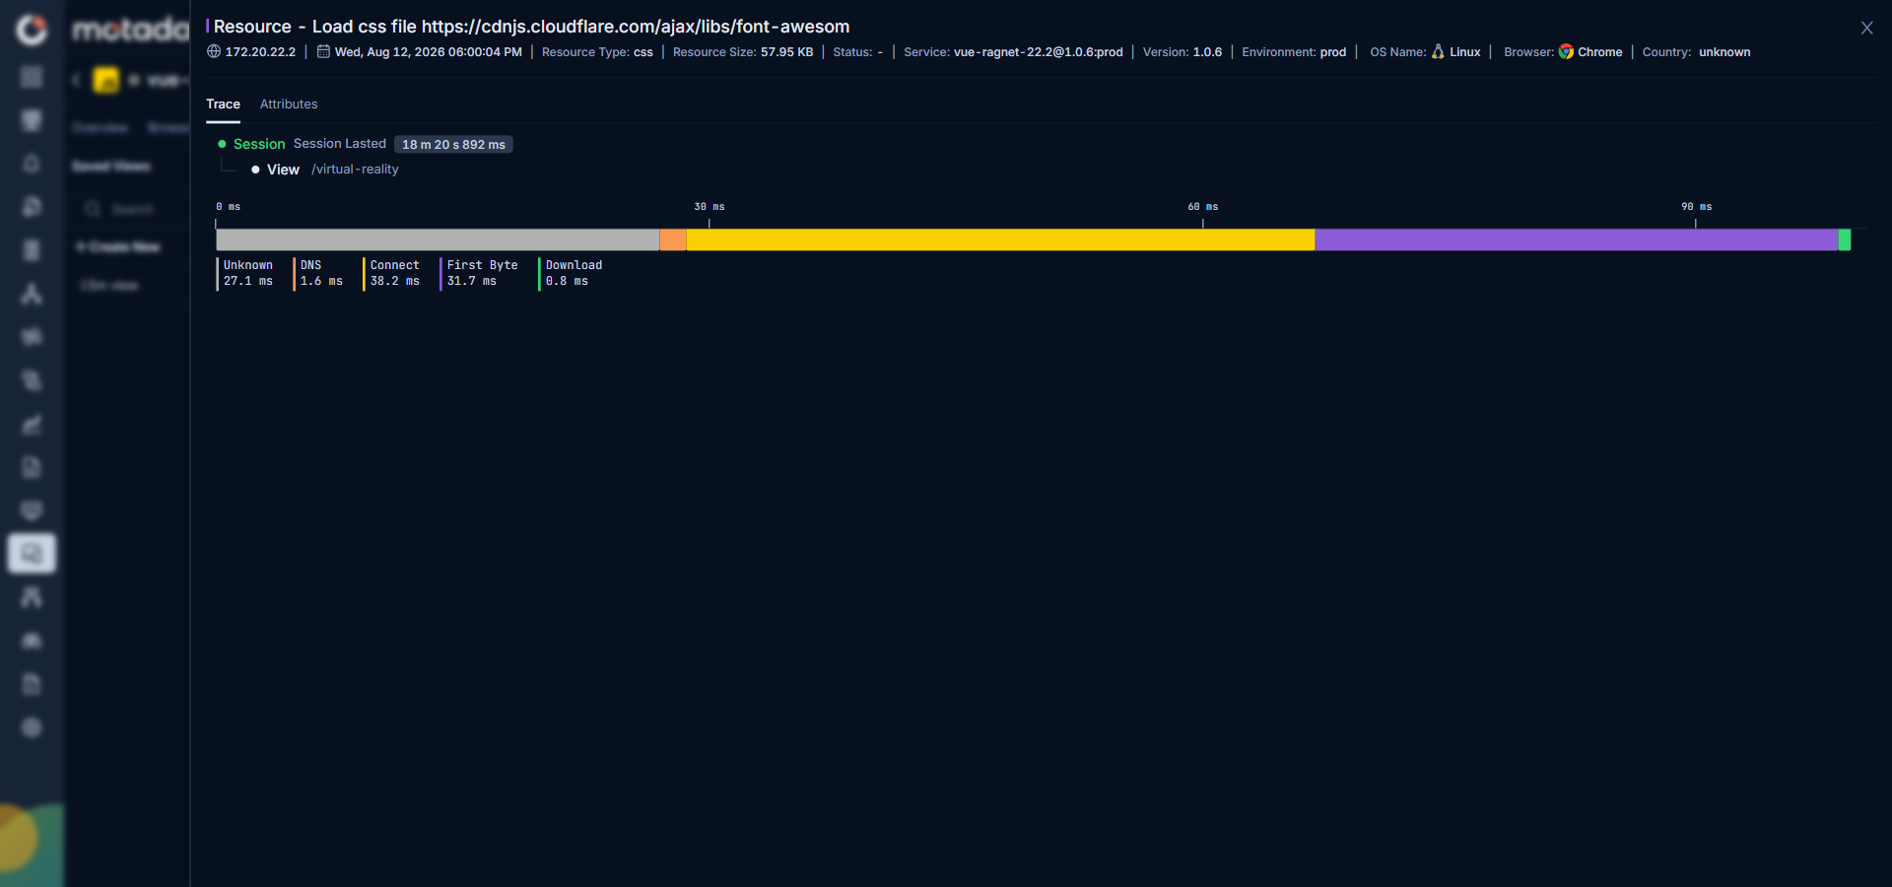Viewport: 1892px width, 887px height.
Task: Click the Country unknown value
Action: pyautogui.click(x=1724, y=52)
